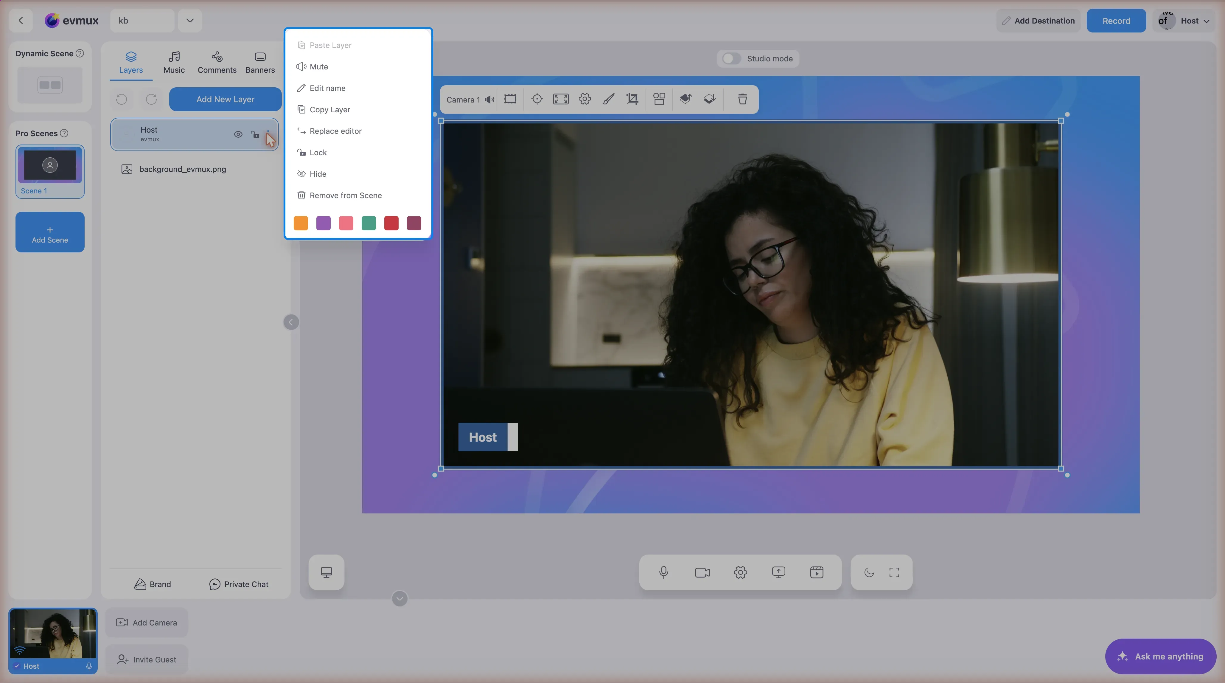Screen dimensions: 1225x683
Task: Collapse bottom bar with down chevron
Action: click(x=399, y=598)
